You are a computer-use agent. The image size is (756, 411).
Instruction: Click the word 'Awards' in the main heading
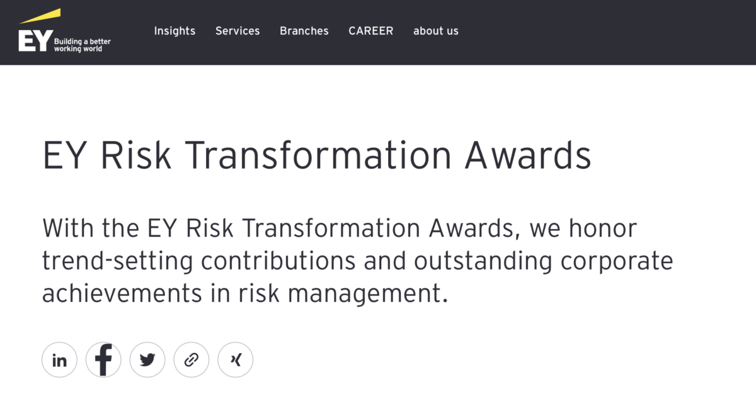click(528, 154)
